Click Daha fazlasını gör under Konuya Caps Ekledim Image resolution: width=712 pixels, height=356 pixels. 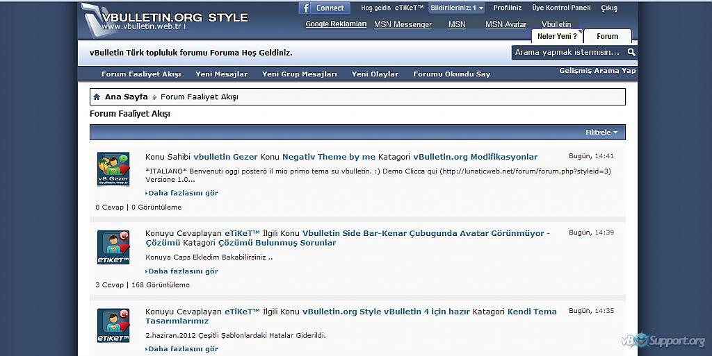(182, 271)
